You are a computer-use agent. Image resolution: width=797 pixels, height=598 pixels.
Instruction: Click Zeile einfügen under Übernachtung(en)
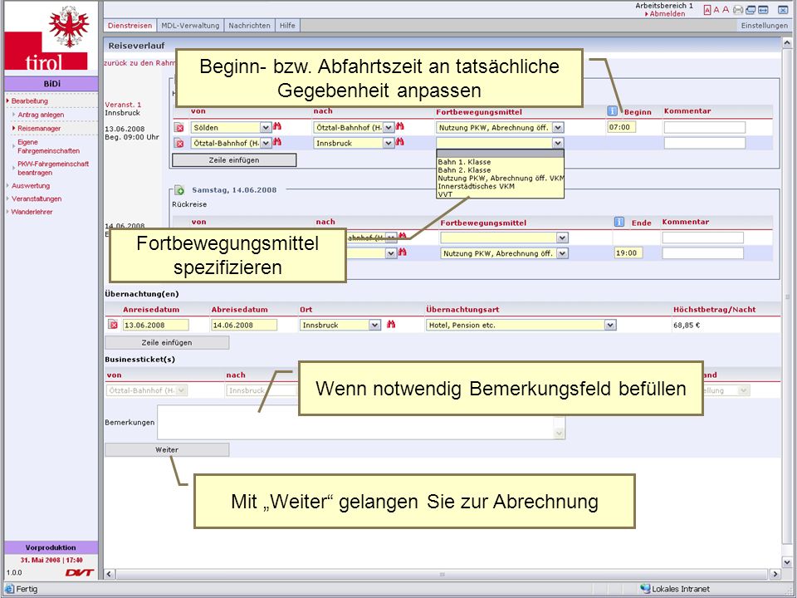[167, 343]
